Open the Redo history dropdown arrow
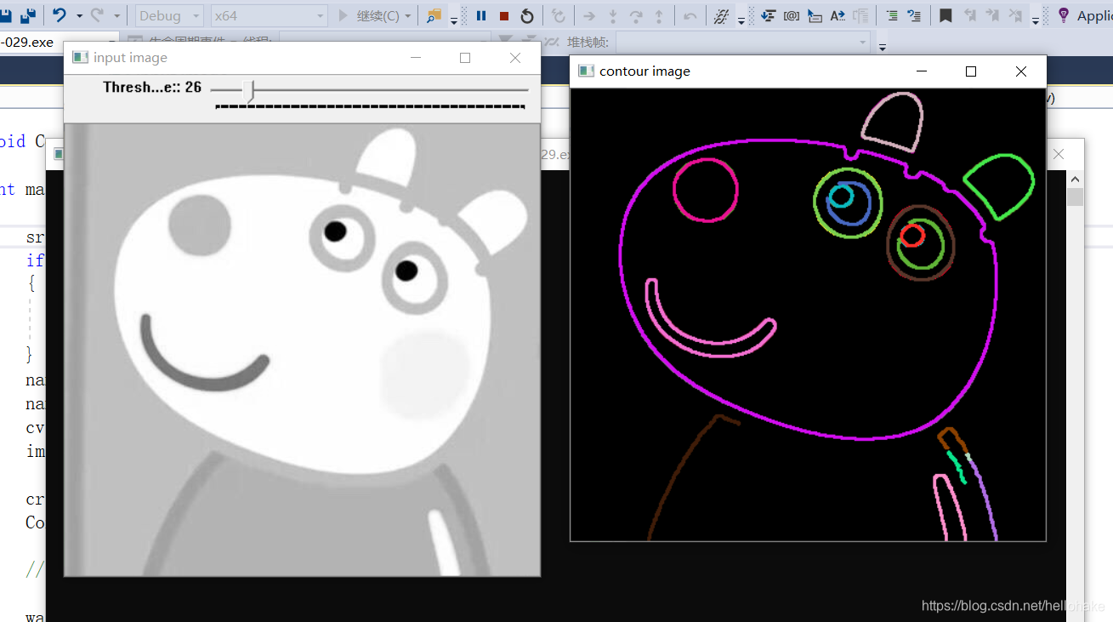Viewport: 1113px width, 622px height. coord(117,16)
